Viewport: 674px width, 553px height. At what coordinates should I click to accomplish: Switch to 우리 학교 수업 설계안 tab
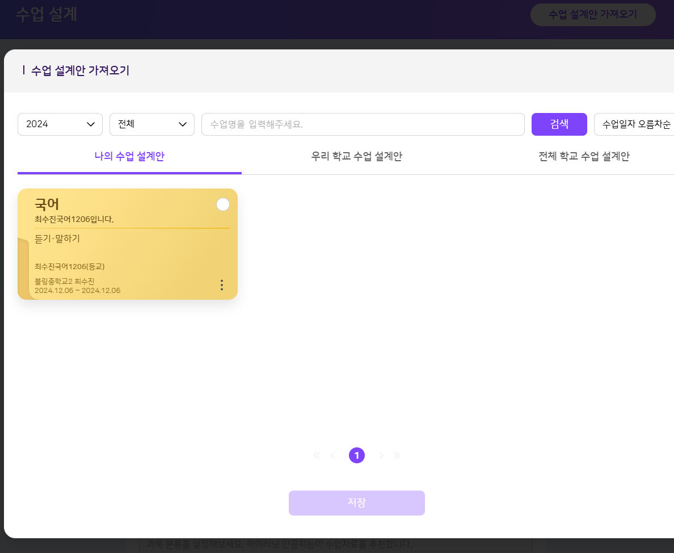pyautogui.click(x=356, y=157)
